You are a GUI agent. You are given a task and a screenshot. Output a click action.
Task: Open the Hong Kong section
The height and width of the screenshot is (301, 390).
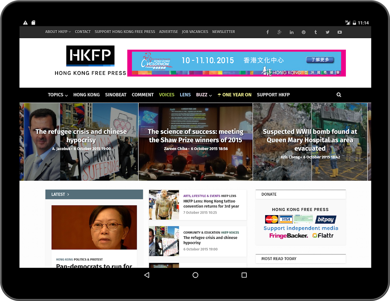point(86,94)
